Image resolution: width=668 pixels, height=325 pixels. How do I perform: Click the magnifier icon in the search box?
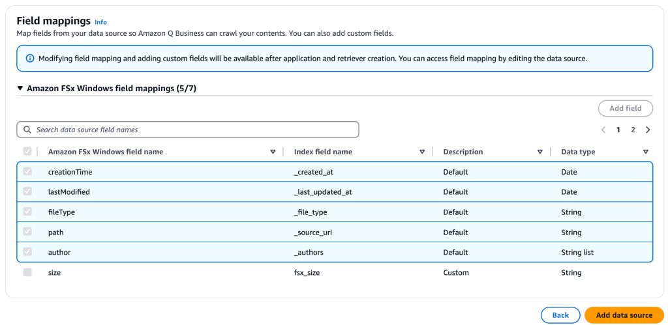pos(27,130)
